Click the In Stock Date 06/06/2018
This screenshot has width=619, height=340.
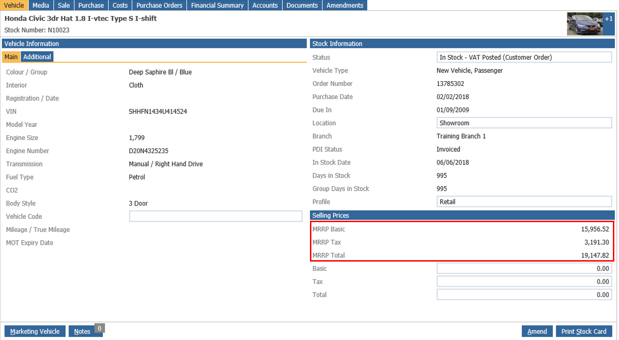(453, 162)
